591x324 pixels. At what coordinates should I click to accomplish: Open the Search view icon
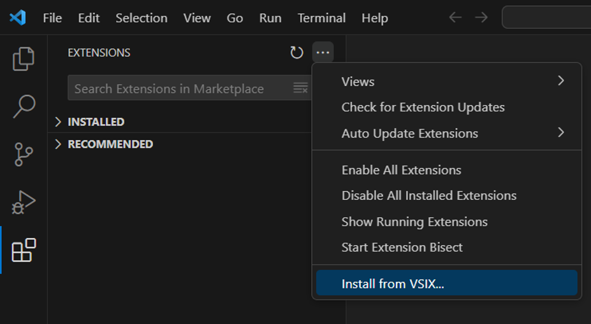point(24,106)
